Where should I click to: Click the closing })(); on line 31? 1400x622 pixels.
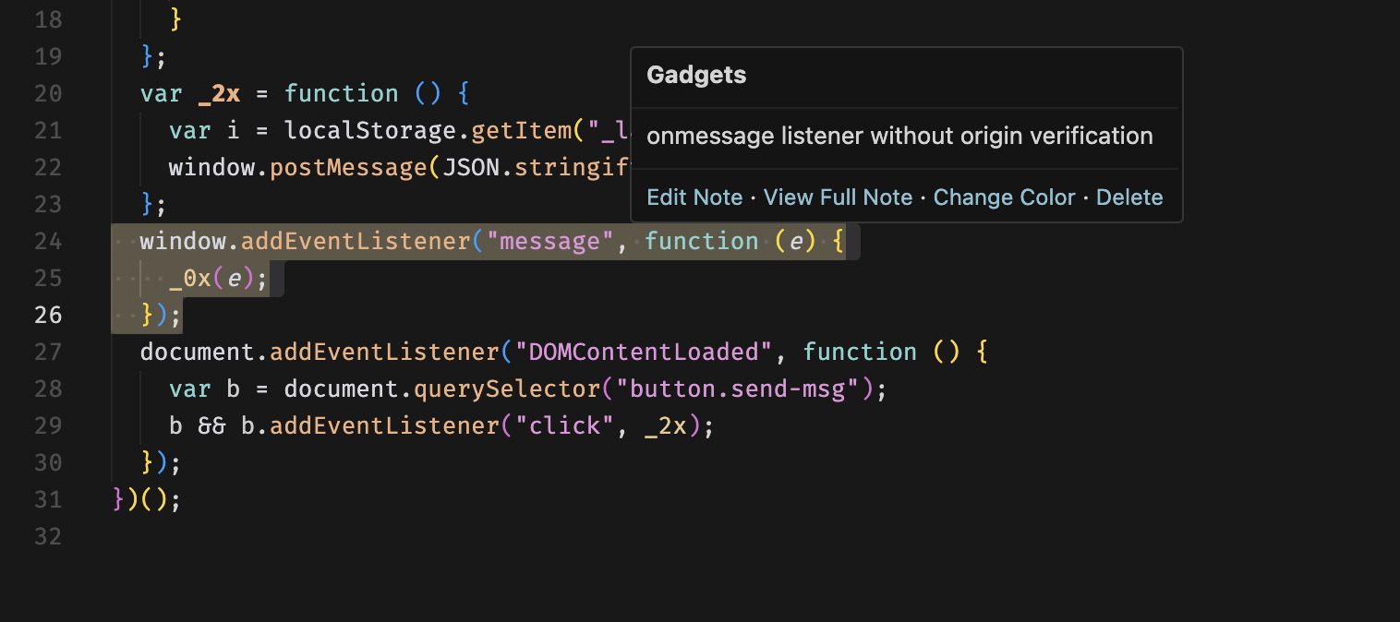pyautogui.click(x=148, y=499)
